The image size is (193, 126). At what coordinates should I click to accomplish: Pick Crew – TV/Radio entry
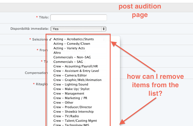tap(67, 116)
